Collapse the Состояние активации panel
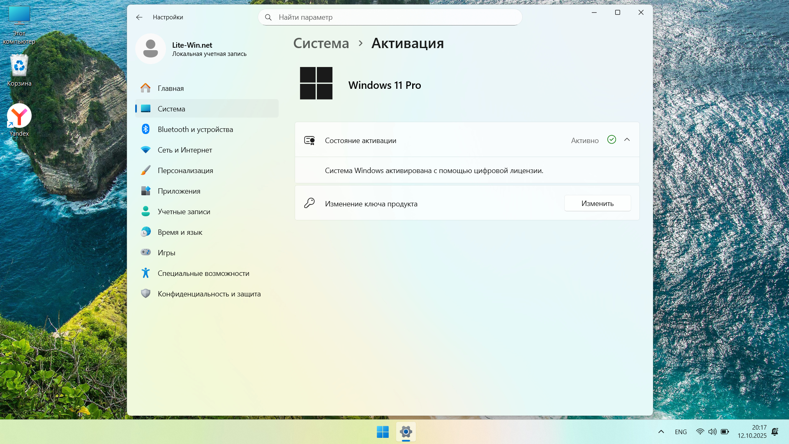The height and width of the screenshot is (444, 789). [x=627, y=140]
